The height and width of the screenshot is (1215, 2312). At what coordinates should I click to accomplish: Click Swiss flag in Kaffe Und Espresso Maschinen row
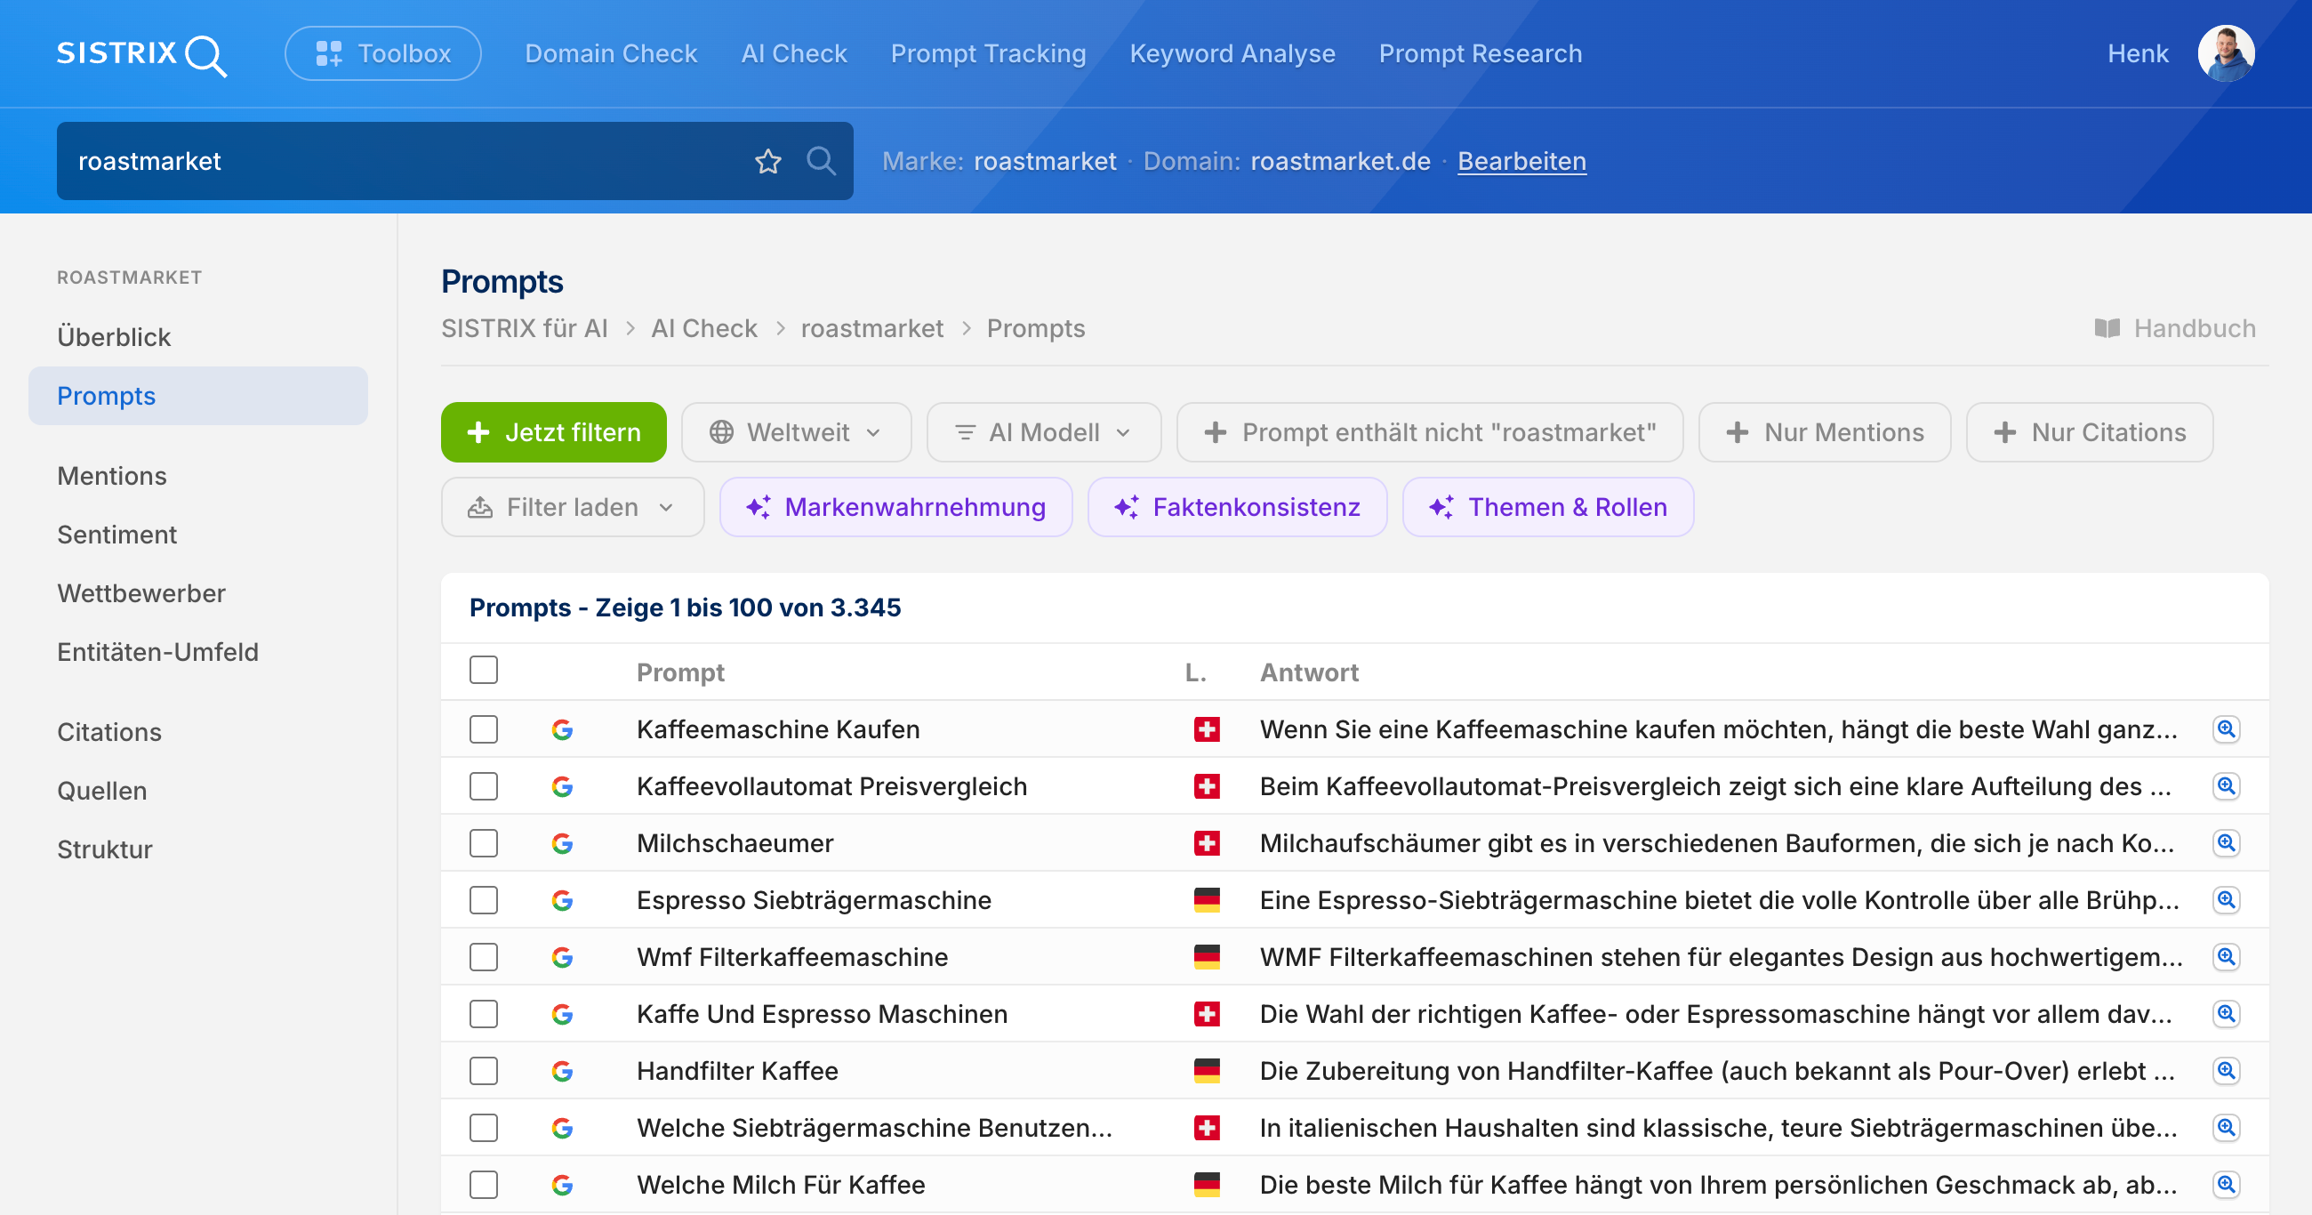tap(1207, 1014)
